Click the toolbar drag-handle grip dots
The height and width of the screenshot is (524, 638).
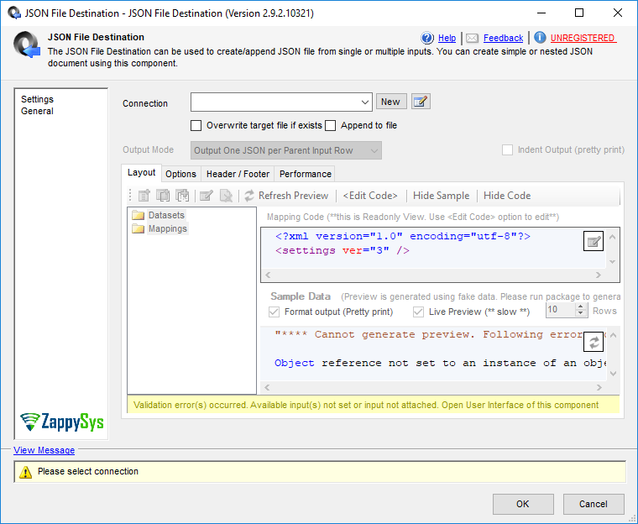[x=130, y=196]
